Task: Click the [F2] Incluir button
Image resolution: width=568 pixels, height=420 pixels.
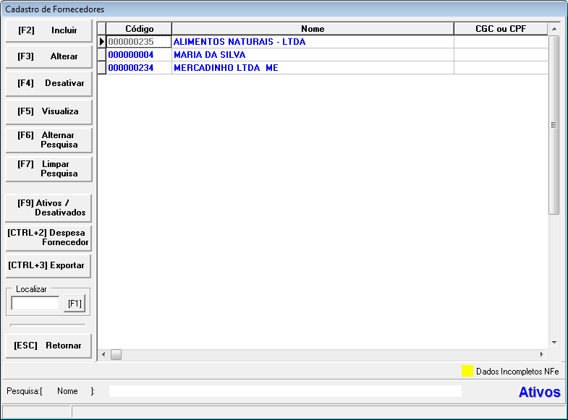Action: (x=48, y=30)
